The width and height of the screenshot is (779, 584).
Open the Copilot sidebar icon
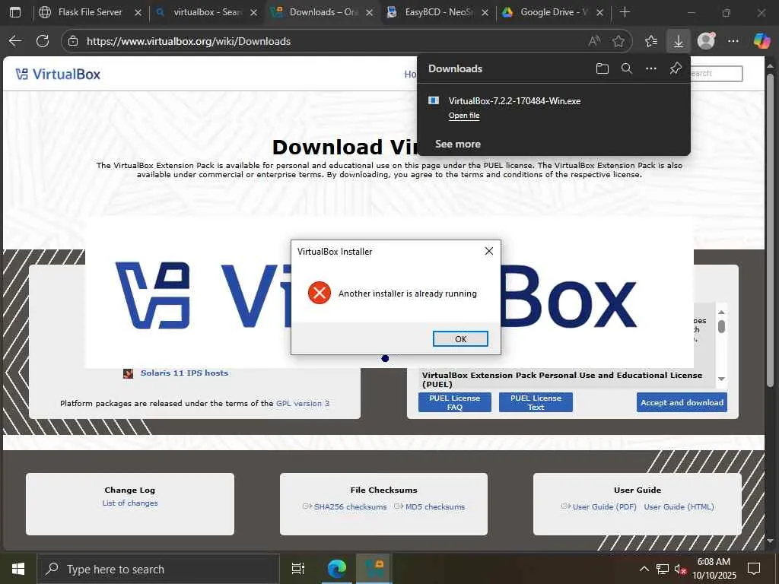click(x=762, y=41)
